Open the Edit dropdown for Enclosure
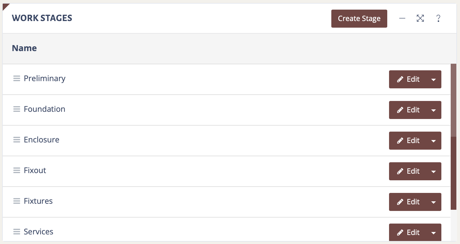The image size is (460, 244). pyautogui.click(x=434, y=141)
